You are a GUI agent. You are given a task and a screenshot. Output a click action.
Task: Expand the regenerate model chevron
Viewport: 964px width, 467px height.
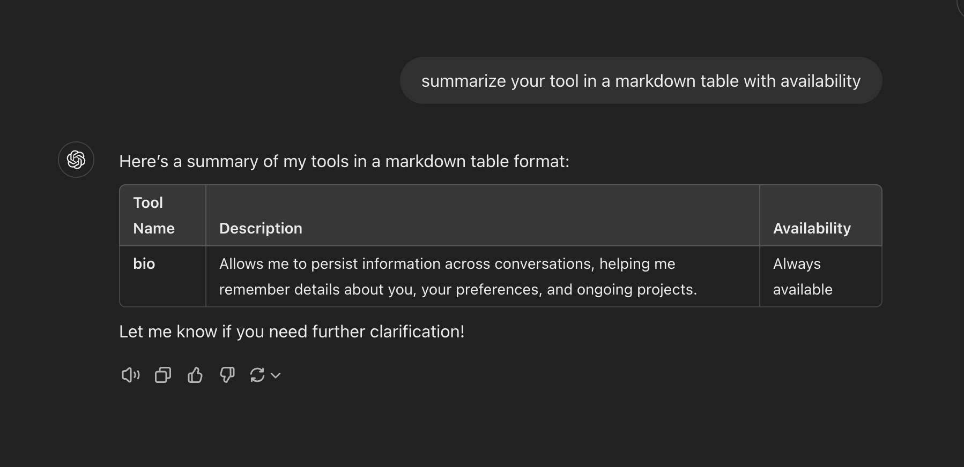276,375
